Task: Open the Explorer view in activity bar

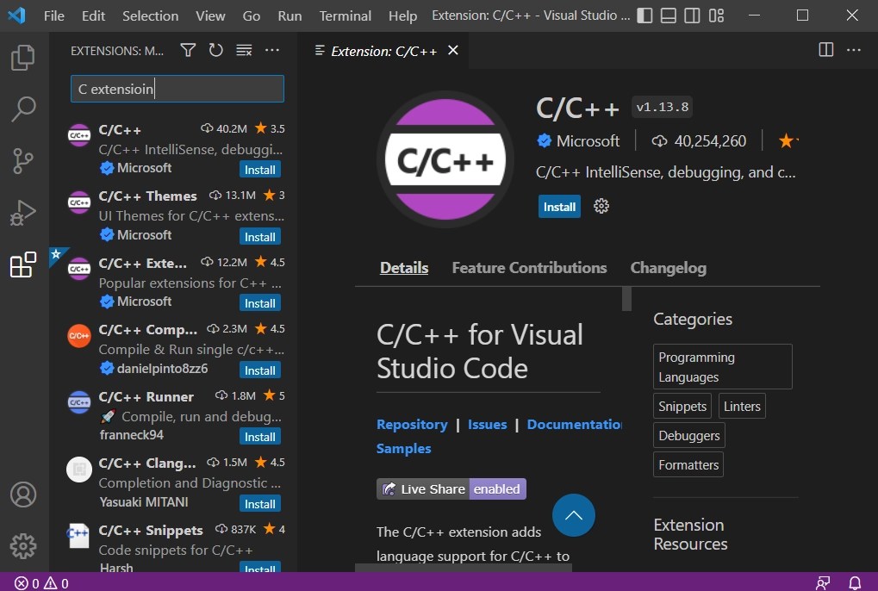Action: pos(23,58)
